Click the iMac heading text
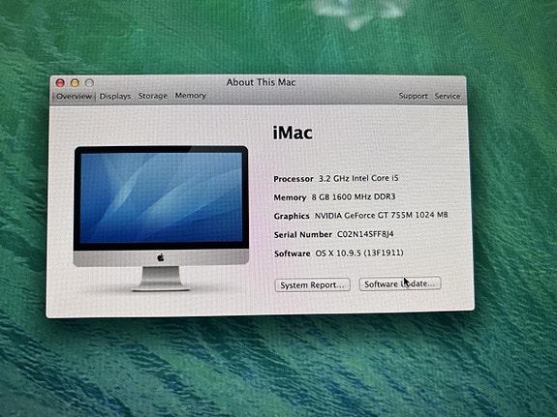This screenshot has height=417, width=557. (293, 134)
